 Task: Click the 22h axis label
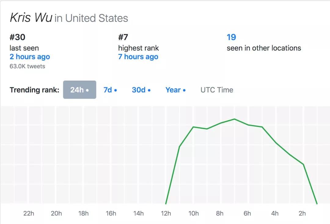29,214
